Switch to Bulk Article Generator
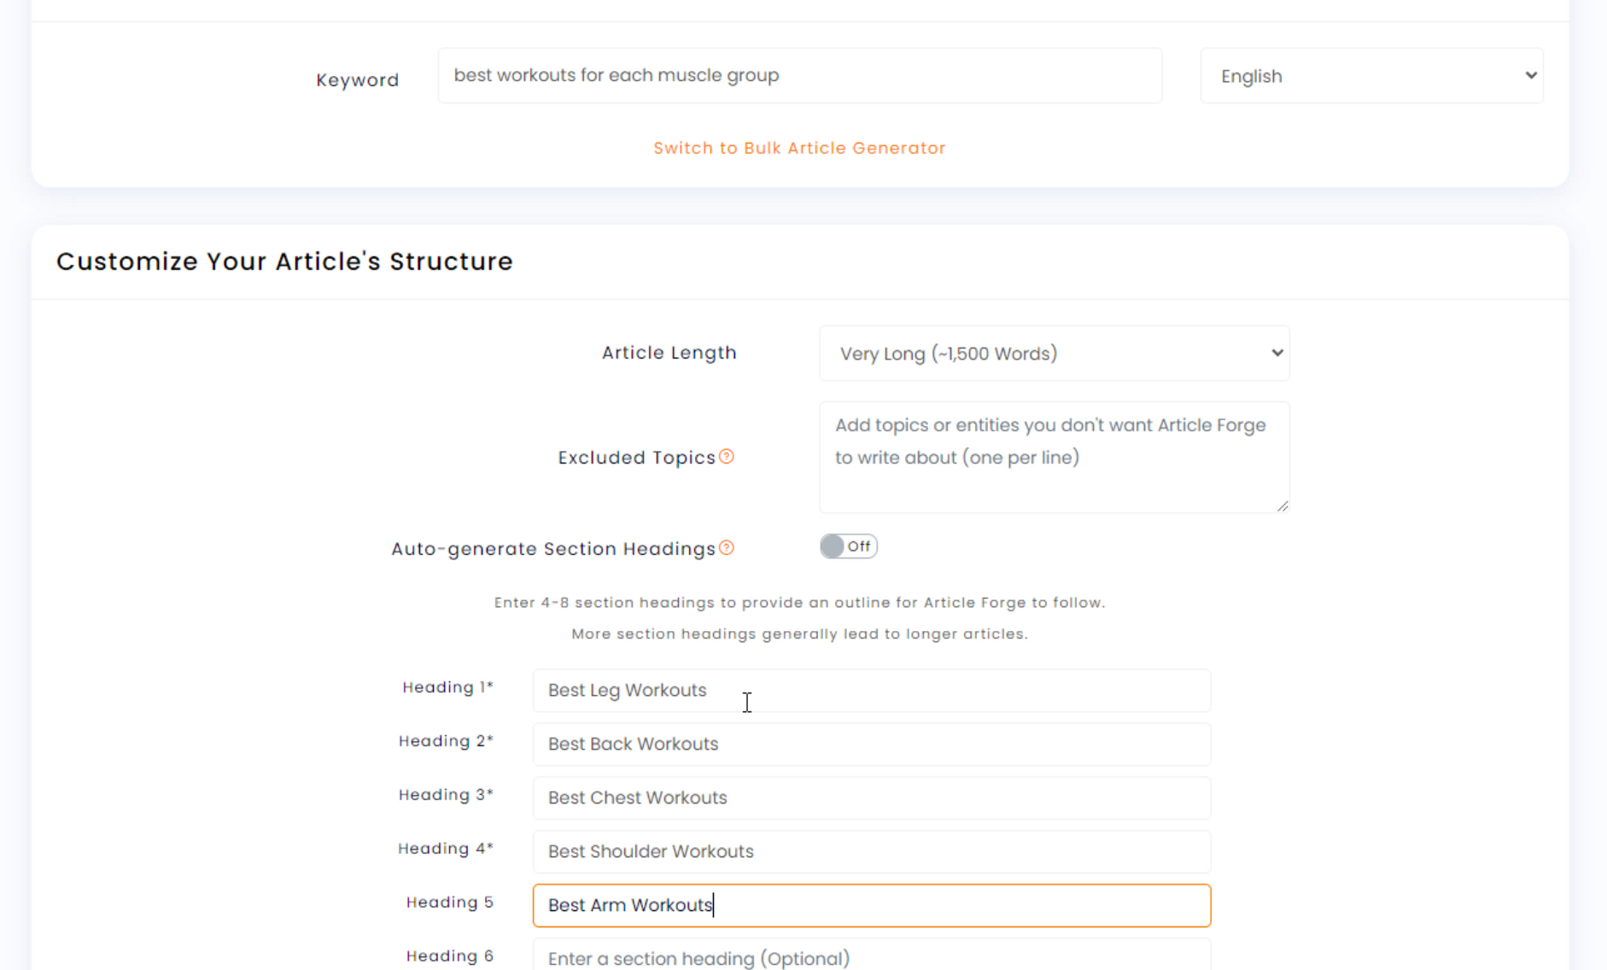The height and width of the screenshot is (970, 1607). click(799, 149)
